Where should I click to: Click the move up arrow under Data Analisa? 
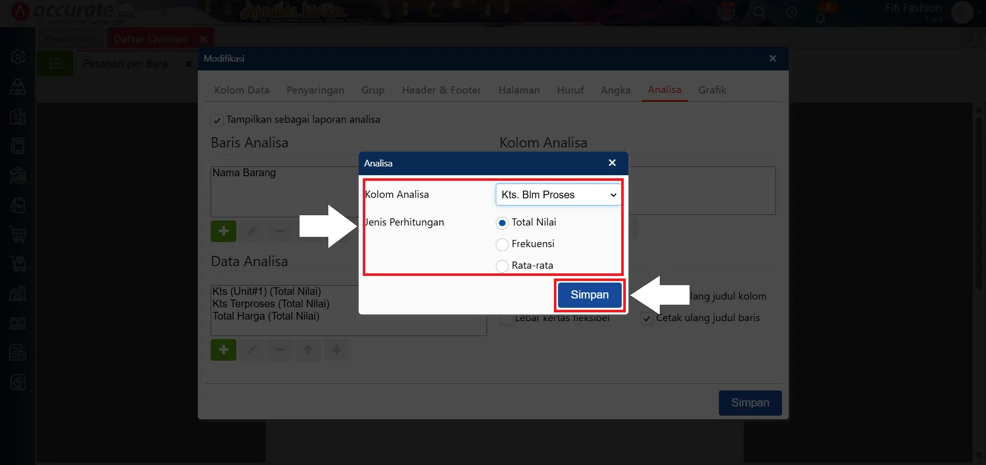coord(308,350)
